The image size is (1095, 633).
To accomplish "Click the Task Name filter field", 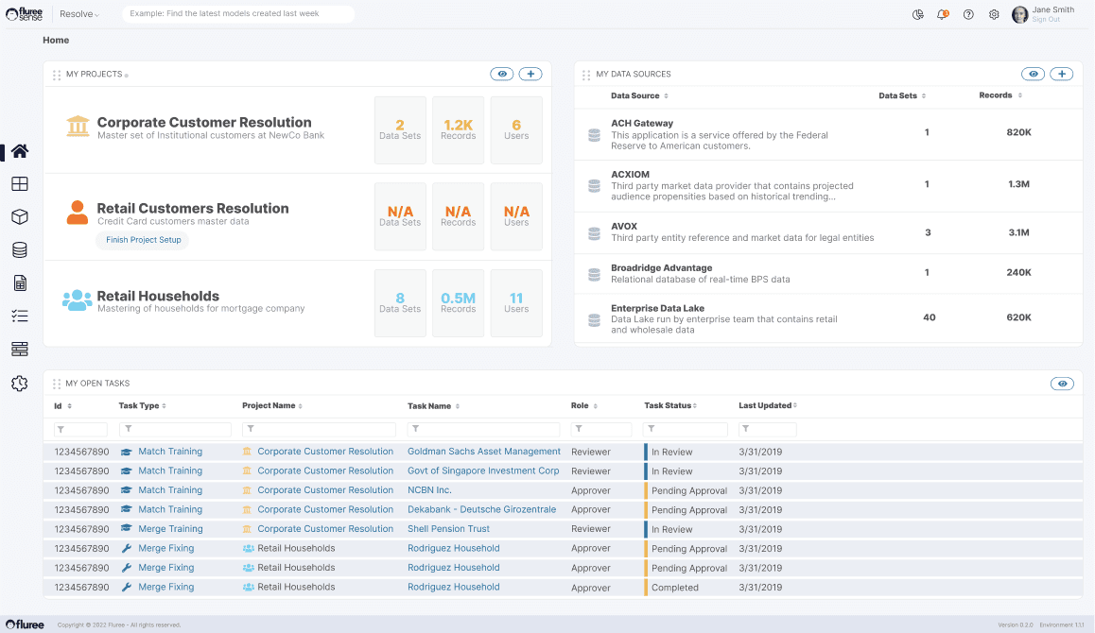I will [x=484, y=429].
